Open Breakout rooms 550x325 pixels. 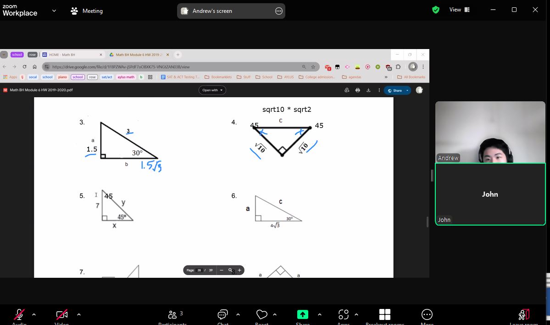385,314
